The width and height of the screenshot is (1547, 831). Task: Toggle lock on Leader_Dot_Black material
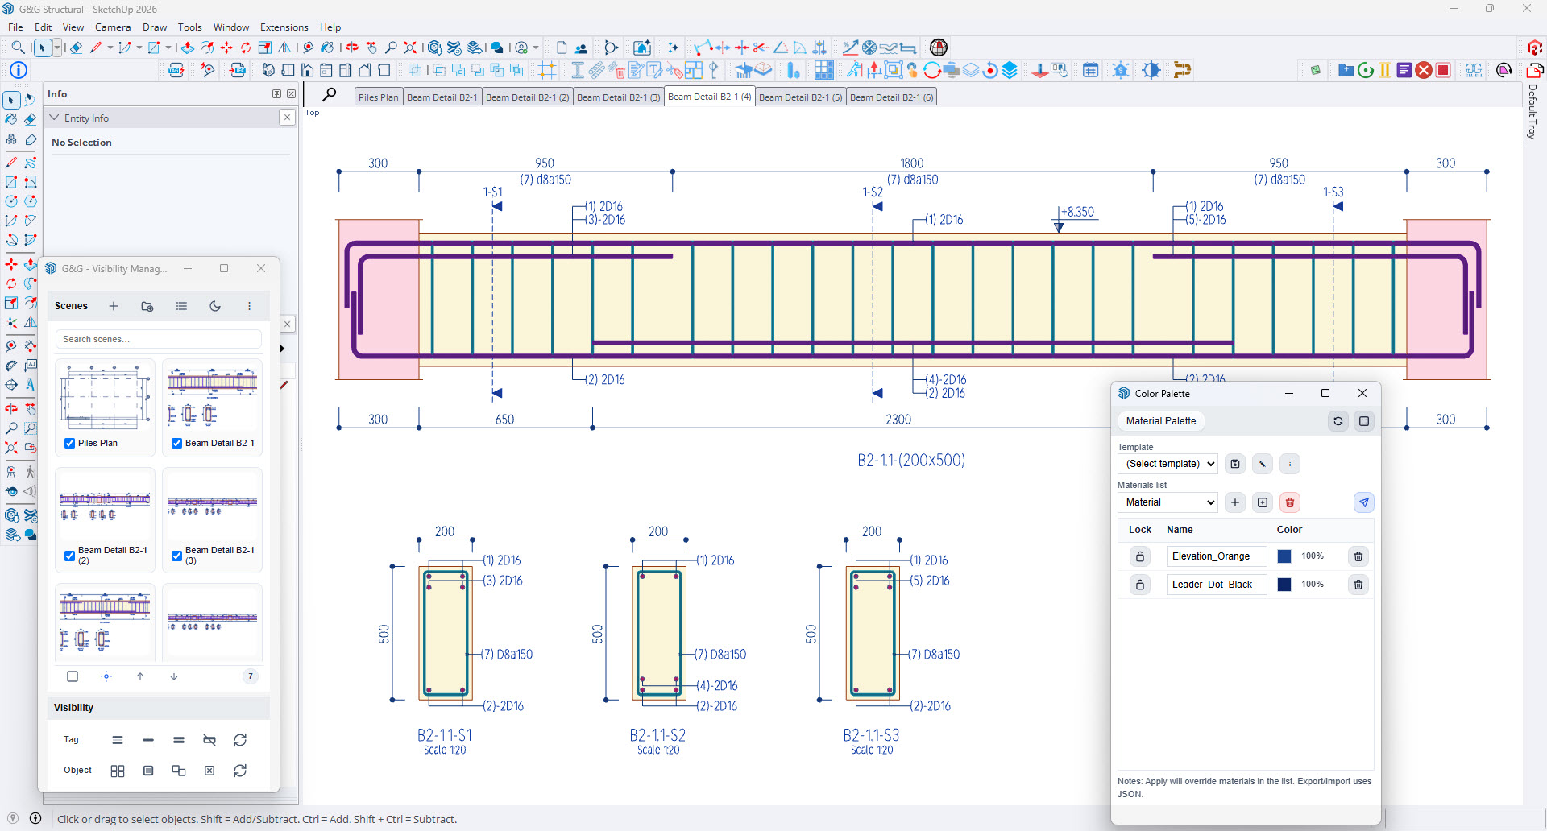1140,585
